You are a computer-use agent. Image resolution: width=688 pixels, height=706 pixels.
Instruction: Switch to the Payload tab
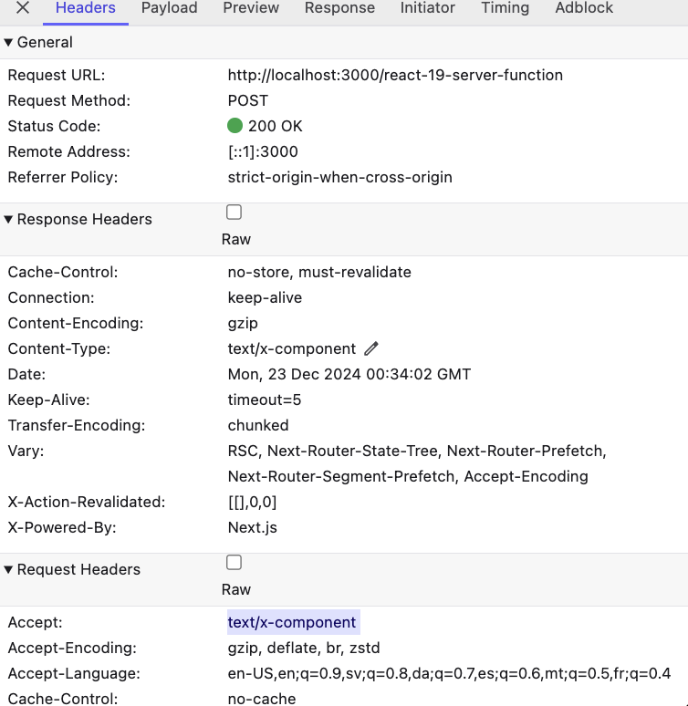170,7
